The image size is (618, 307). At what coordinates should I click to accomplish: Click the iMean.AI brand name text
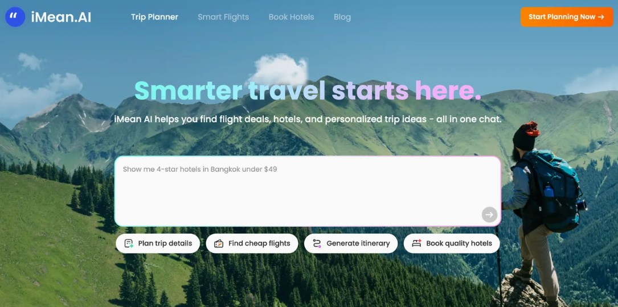[61, 17]
